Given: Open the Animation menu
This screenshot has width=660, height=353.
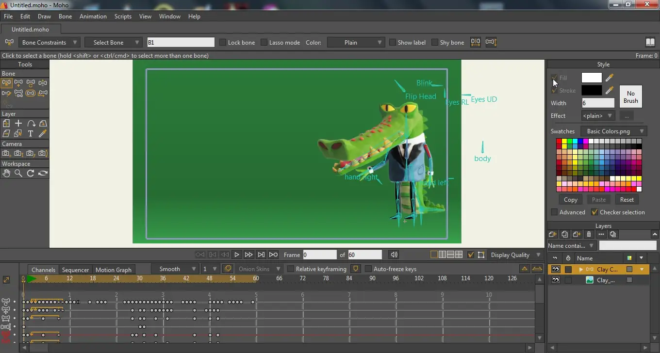Looking at the screenshot, I should (x=93, y=16).
